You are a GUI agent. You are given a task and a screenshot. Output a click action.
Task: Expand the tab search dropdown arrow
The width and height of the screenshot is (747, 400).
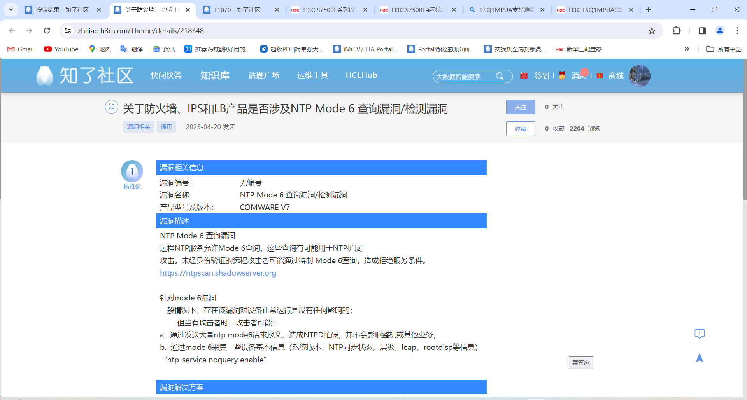coord(11,10)
